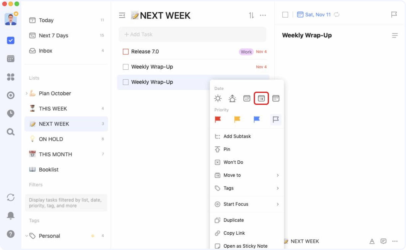Open the search icon in left sidebar
Image resolution: width=406 pixels, height=250 pixels.
pos(11,132)
